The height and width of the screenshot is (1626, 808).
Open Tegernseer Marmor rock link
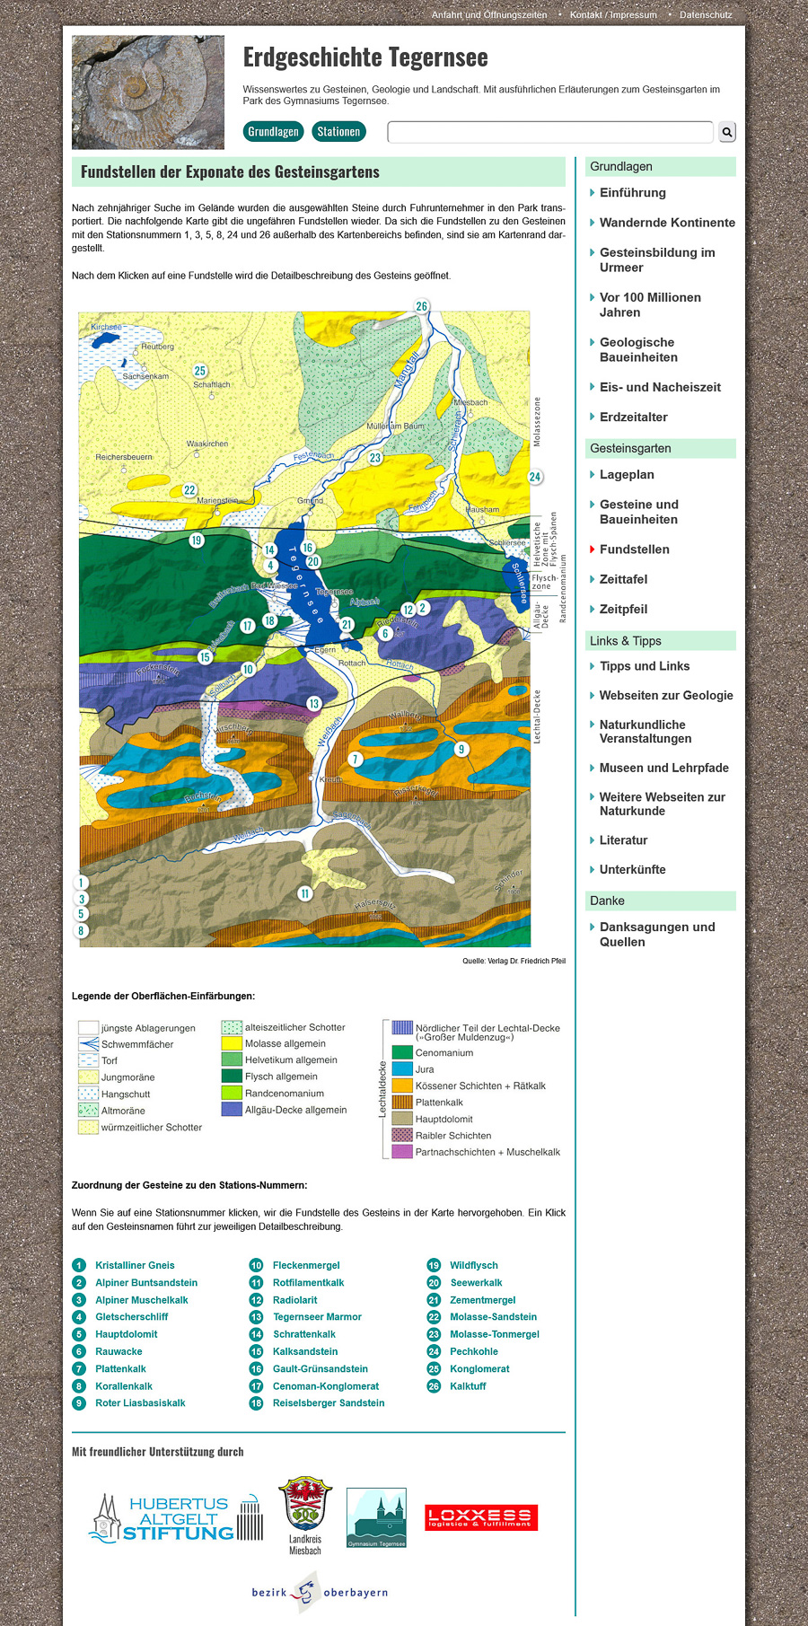coord(317,1317)
